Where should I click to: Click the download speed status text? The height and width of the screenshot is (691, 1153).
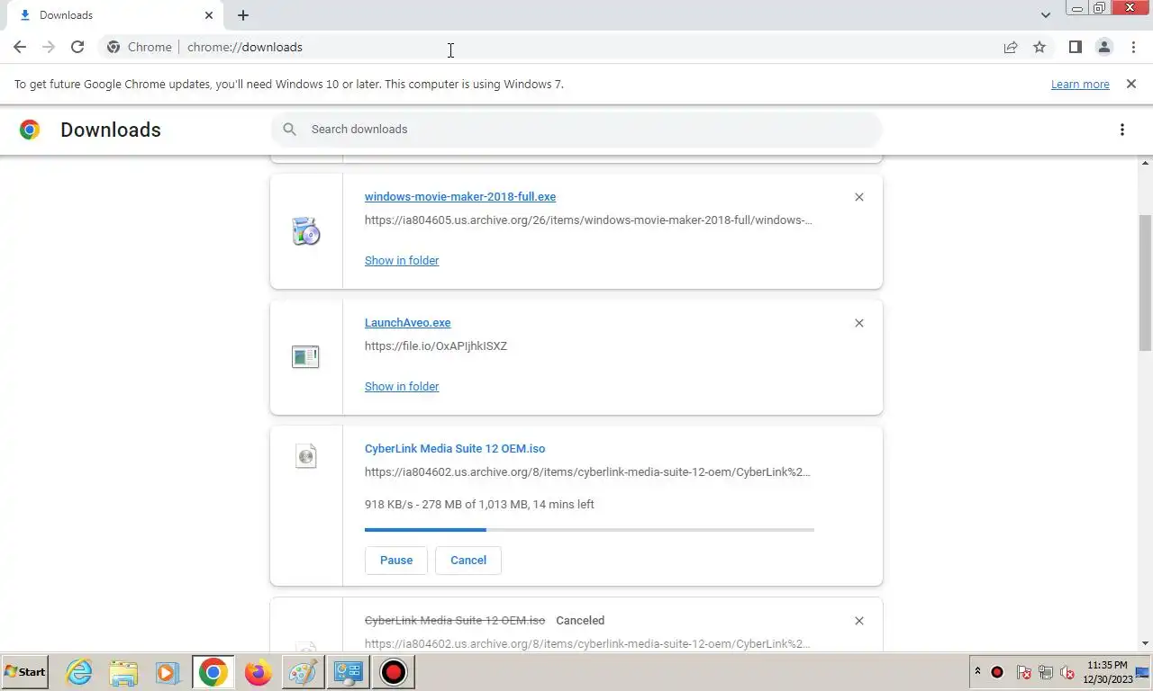(479, 504)
